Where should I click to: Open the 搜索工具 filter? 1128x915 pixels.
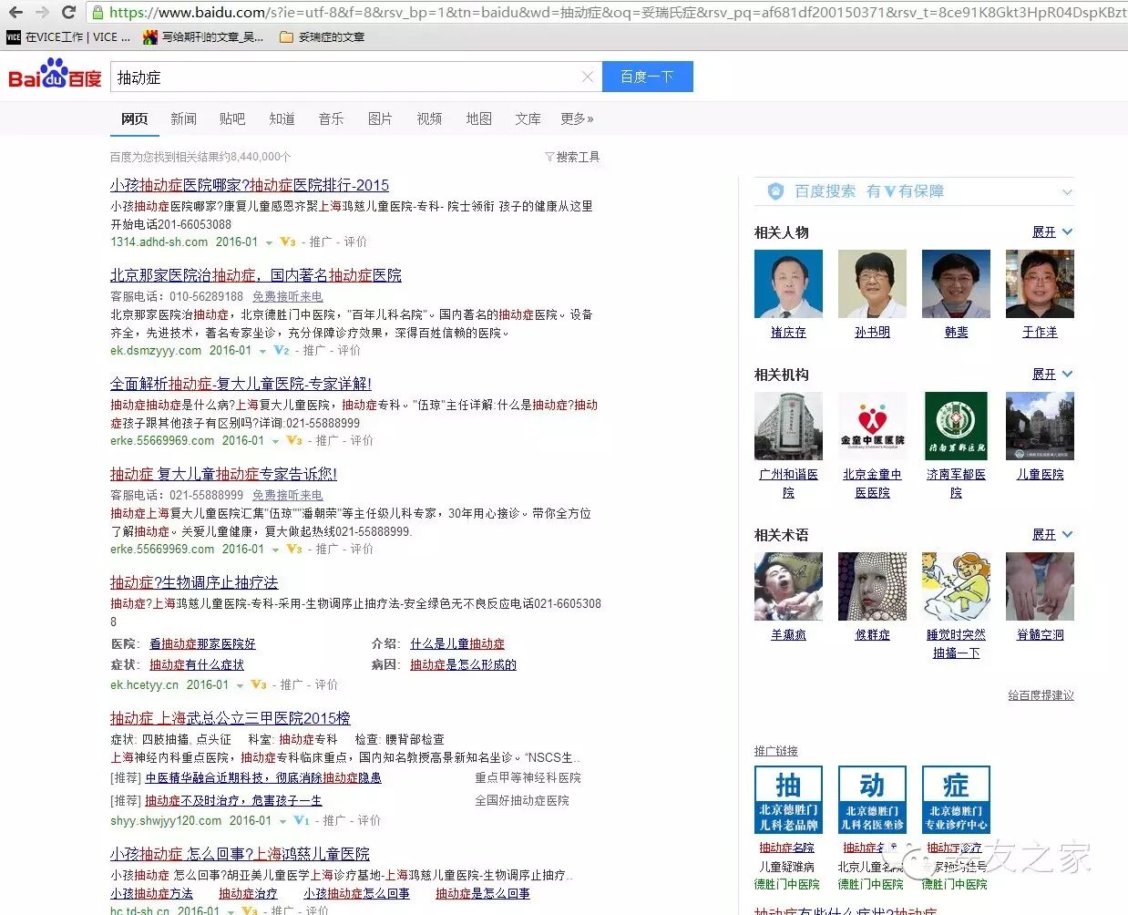tap(572, 157)
